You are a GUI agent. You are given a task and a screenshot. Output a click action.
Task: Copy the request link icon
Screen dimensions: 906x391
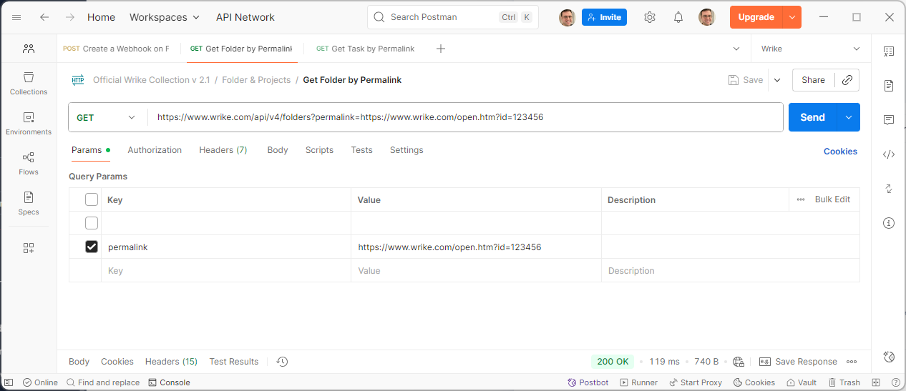pyautogui.click(x=847, y=80)
